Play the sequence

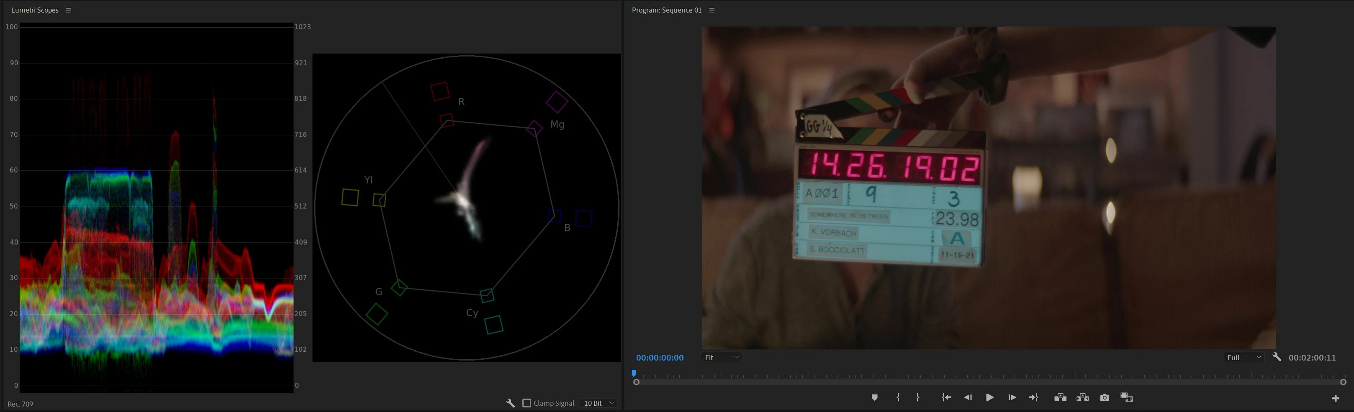[x=990, y=397]
